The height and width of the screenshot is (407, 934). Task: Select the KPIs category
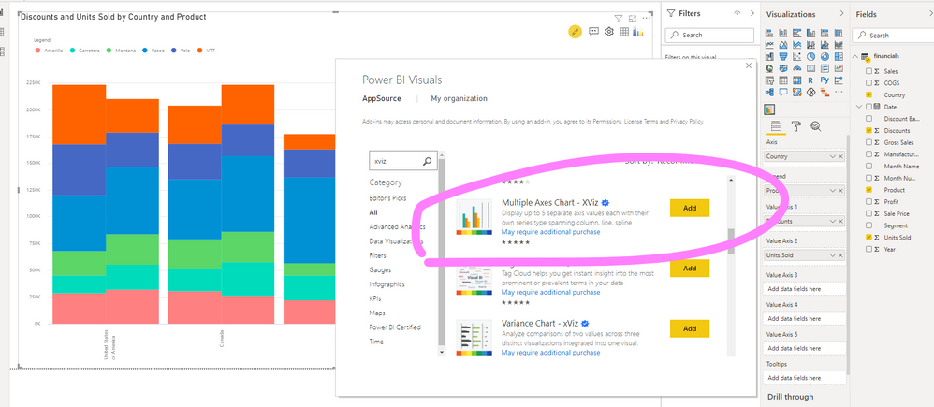point(376,298)
